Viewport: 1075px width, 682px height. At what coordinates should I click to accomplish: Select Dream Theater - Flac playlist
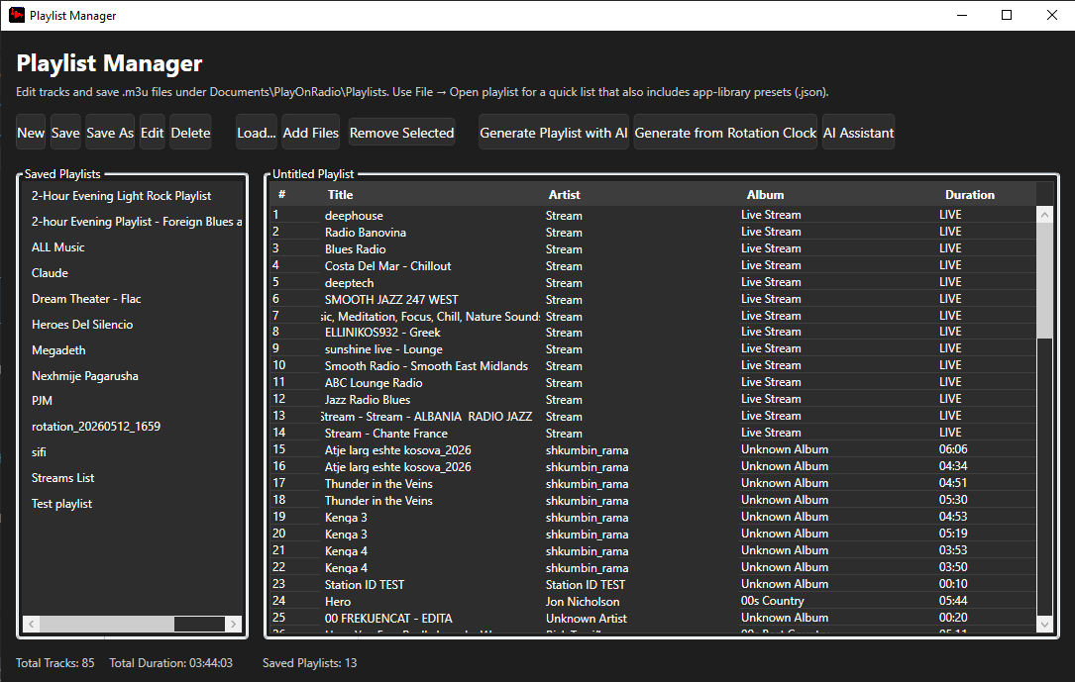(133, 299)
